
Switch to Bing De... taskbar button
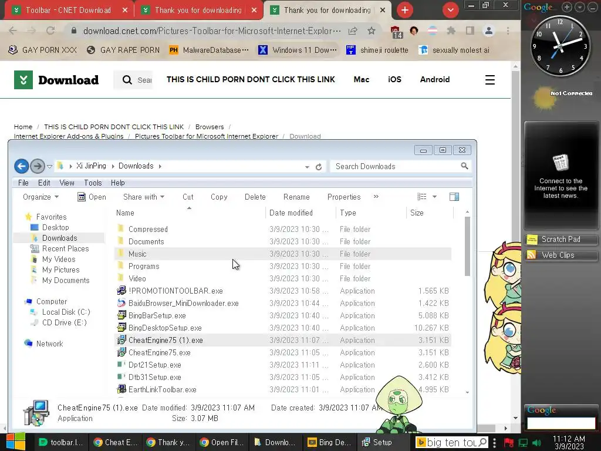click(330, 442)
